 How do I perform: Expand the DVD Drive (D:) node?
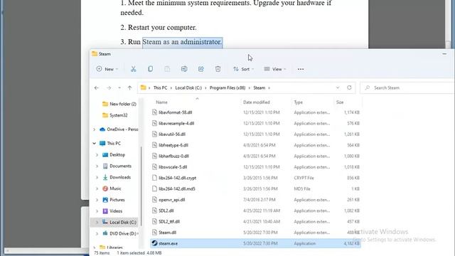pos(97,234)
